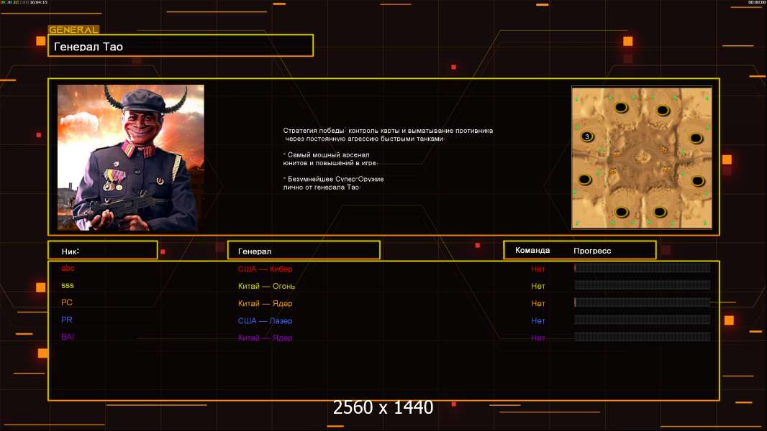This screenshot has height=431, width=767.
Task: Click the numbered 3 start position on map
Action: (x=587, y=136)
